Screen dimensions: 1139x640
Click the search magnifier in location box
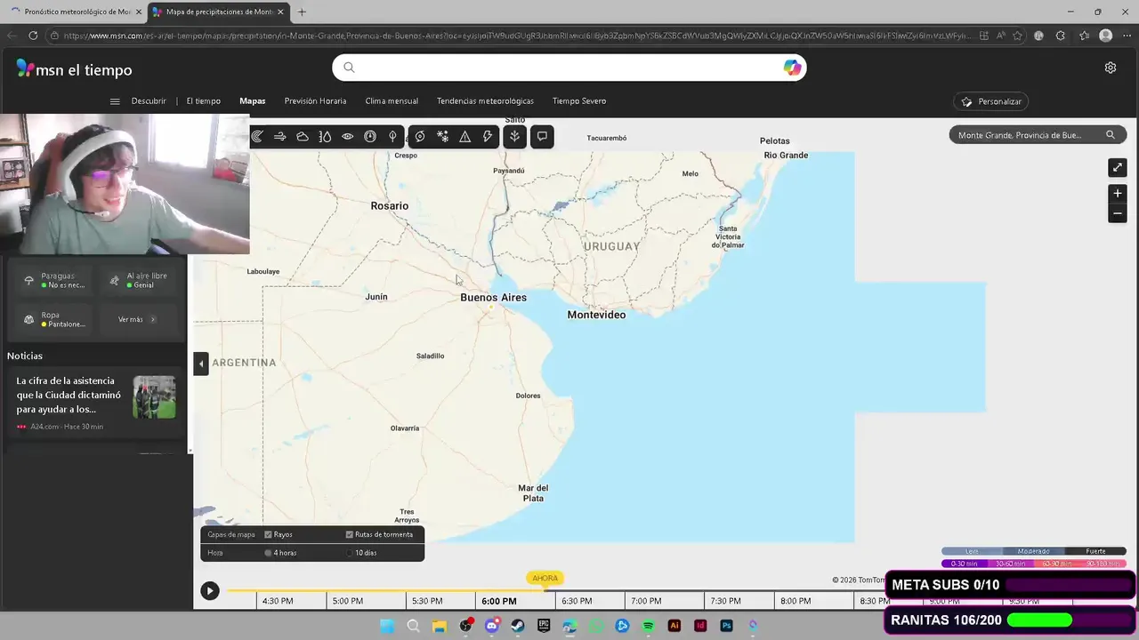tap(1111, 135)
